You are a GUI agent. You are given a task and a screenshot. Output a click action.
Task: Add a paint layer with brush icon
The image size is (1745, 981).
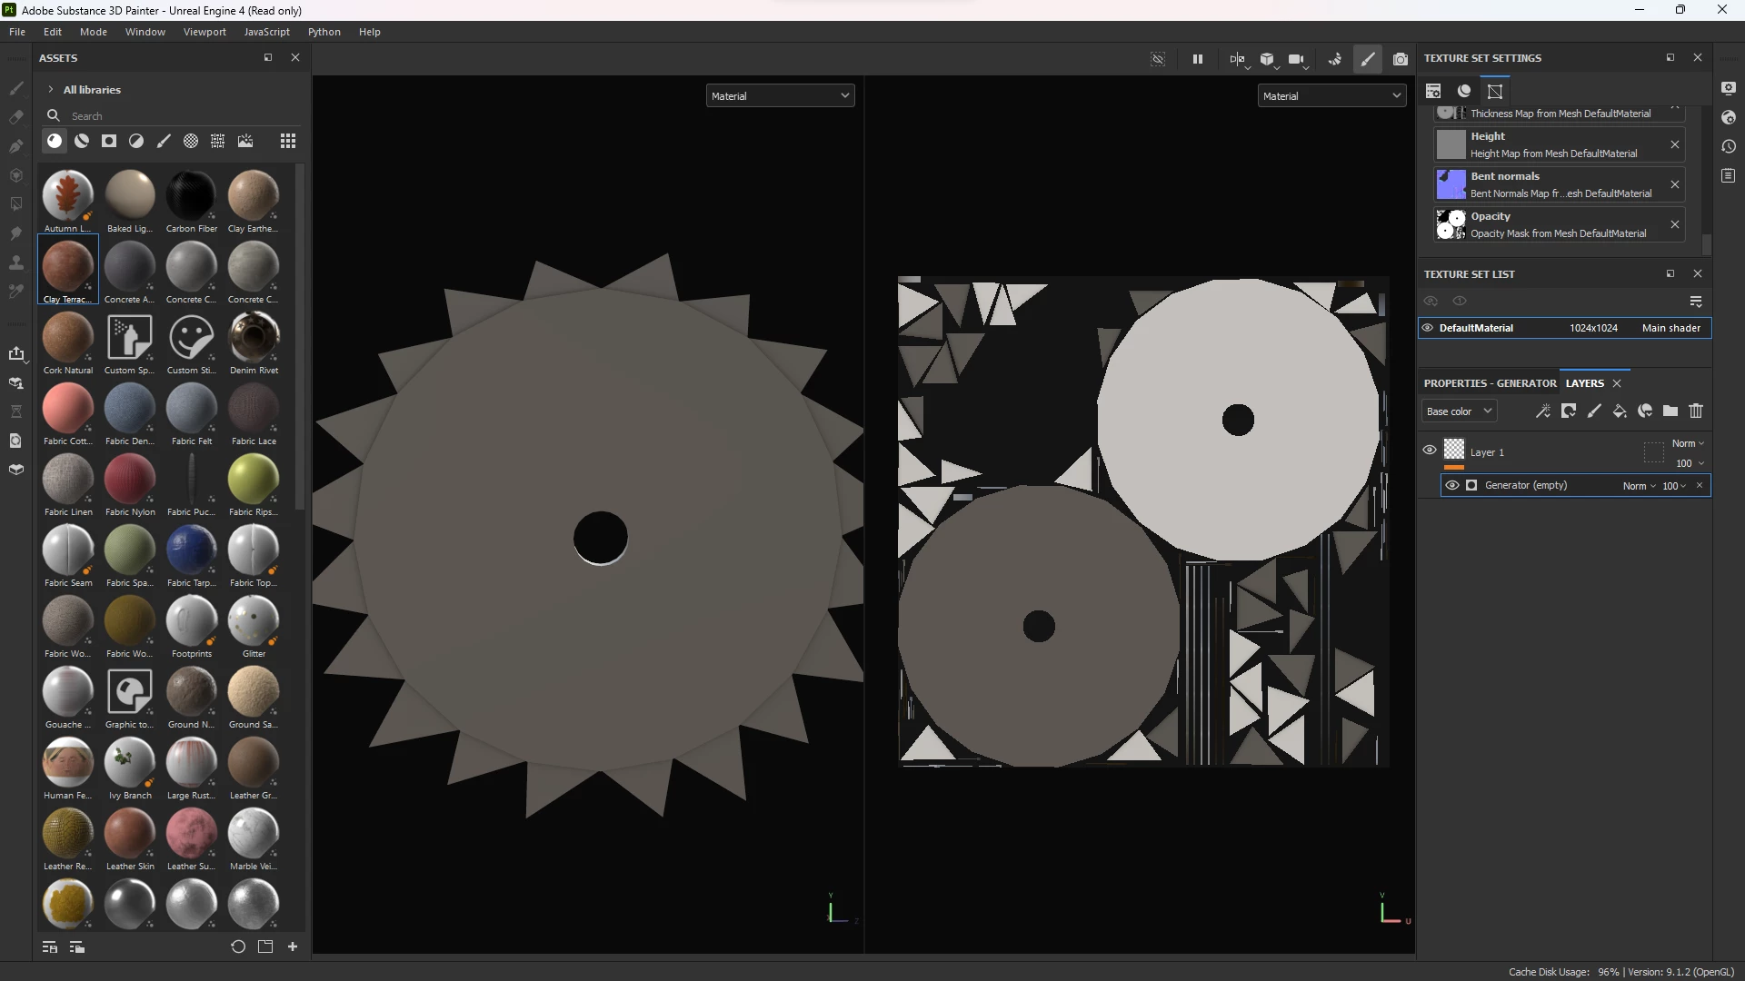1594,411
